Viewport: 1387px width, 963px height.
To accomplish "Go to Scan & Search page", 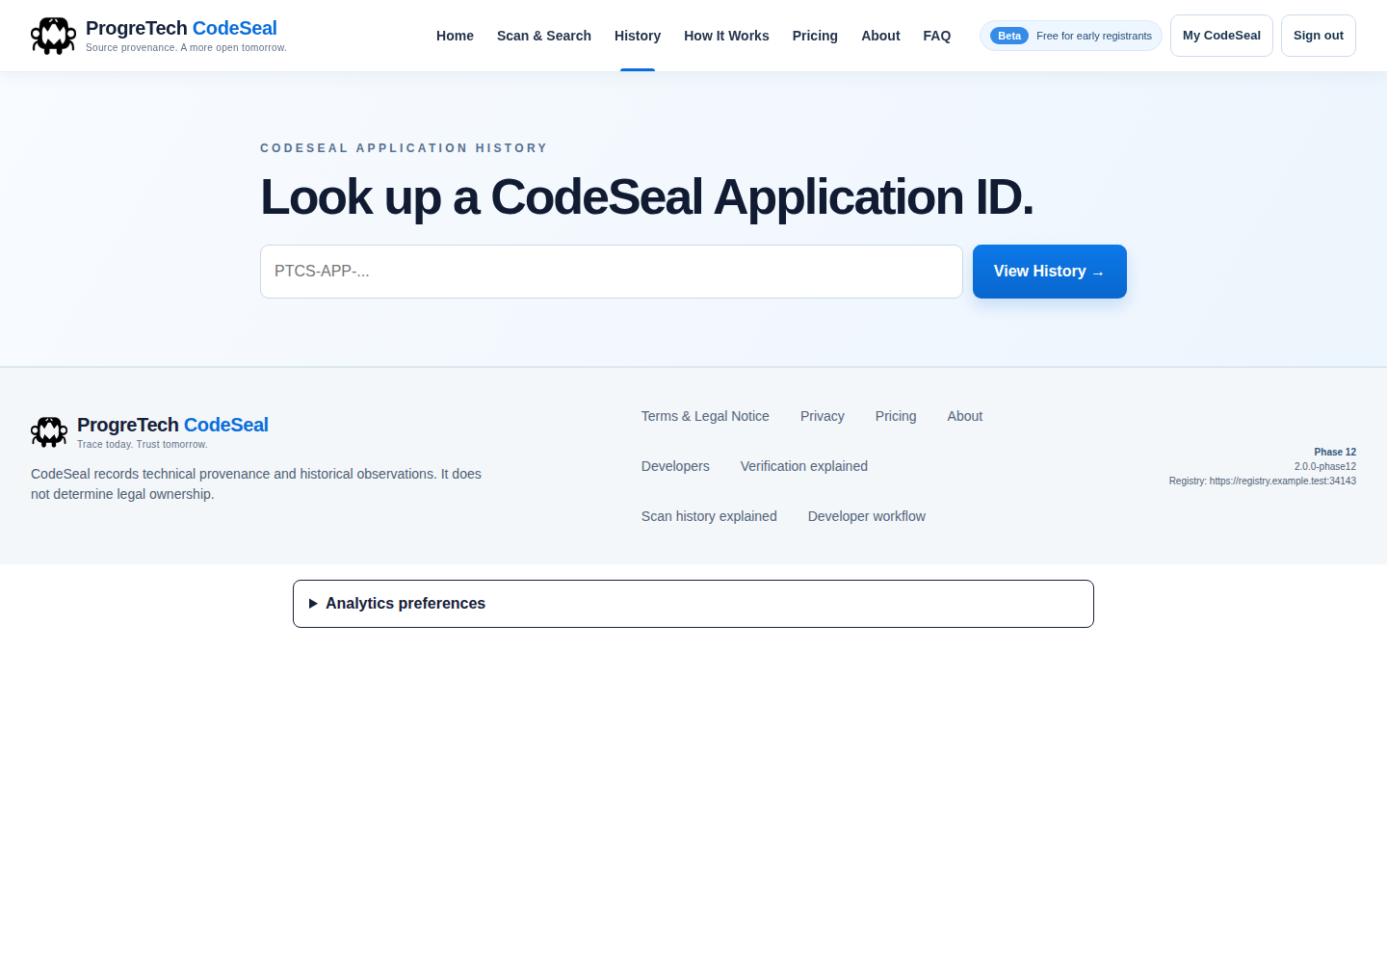I will [544, 36].
